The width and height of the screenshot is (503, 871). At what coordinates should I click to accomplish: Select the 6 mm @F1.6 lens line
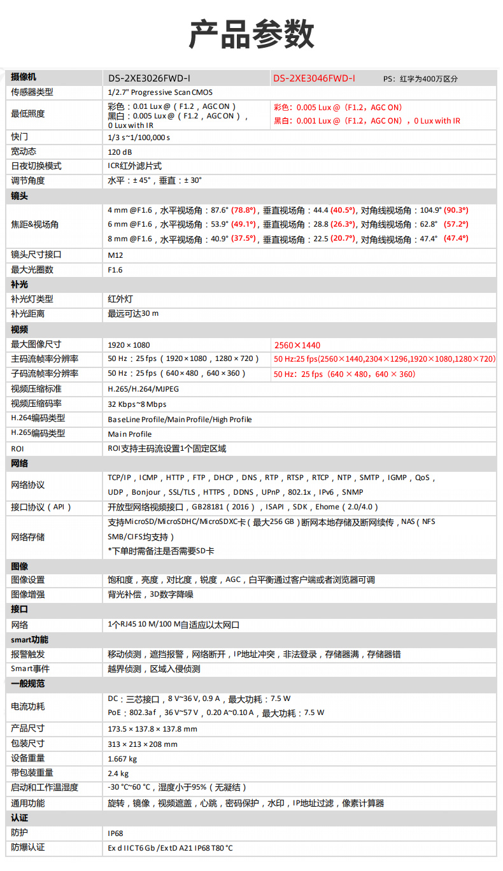coord(288,225)
